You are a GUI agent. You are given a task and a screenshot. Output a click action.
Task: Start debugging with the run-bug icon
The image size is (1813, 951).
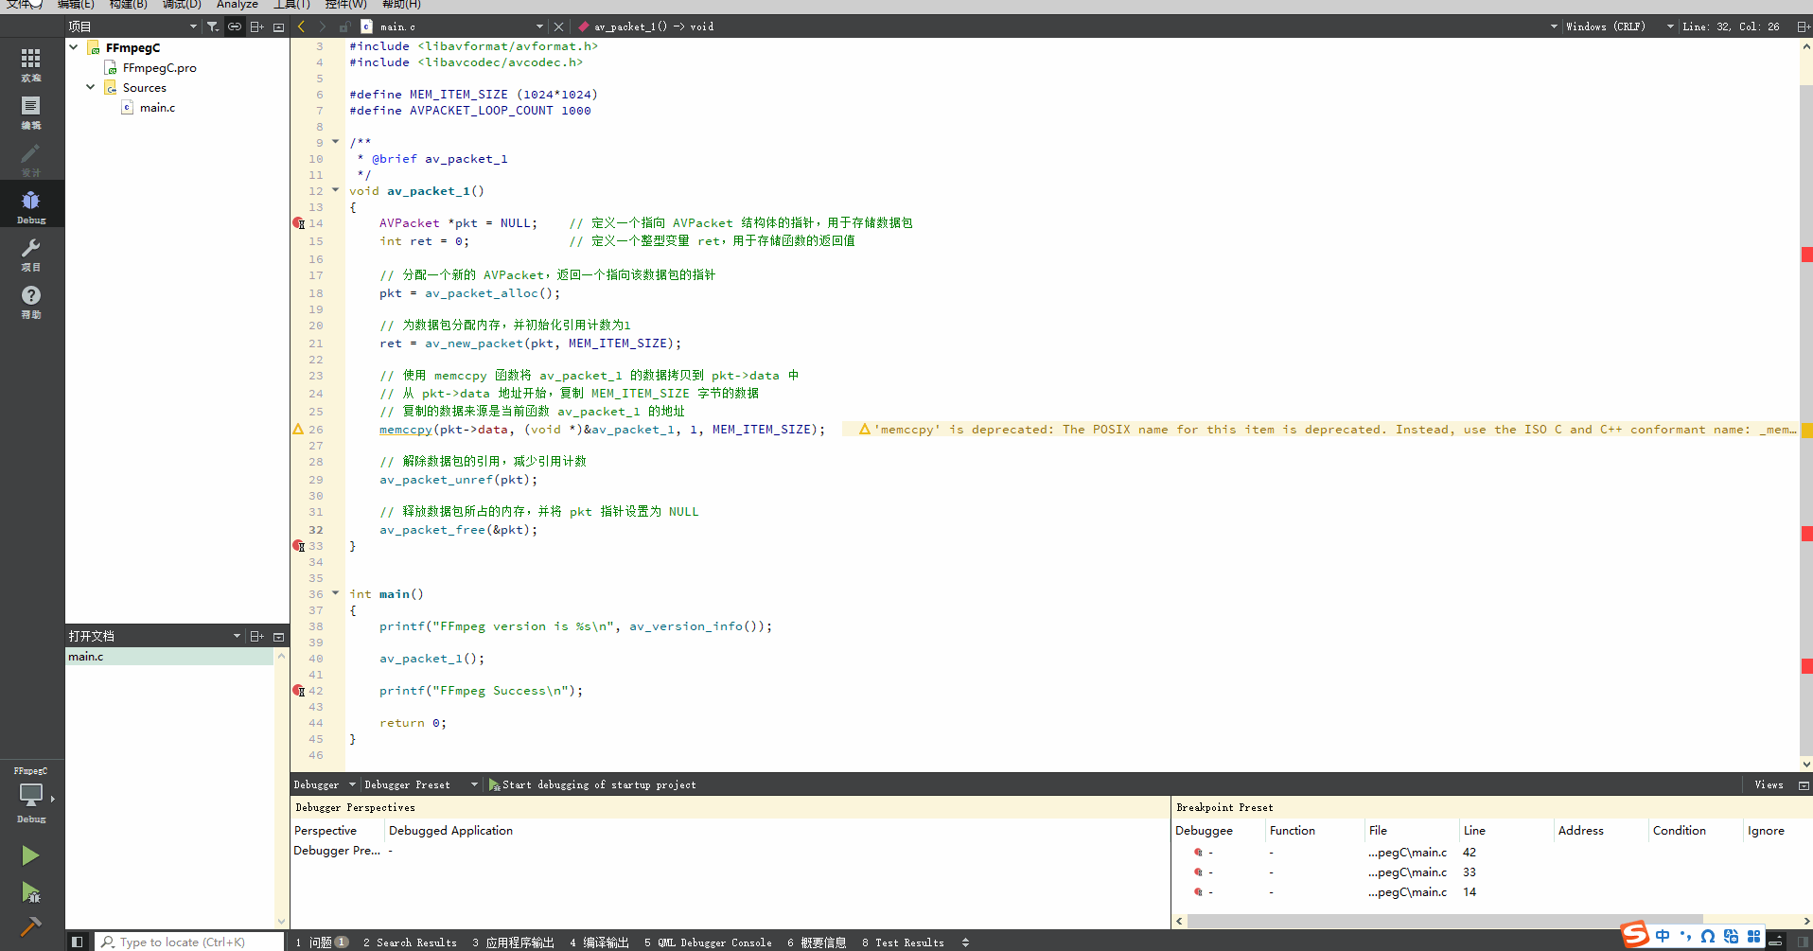click(30, 891)
